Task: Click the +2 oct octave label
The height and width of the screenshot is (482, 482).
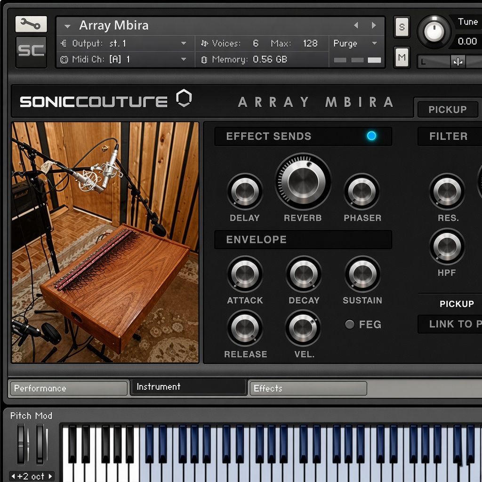Action: pos(31,476)
